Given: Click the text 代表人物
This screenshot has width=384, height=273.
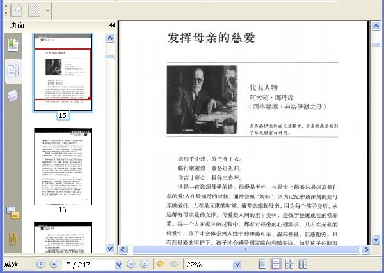Looking at the screenshot, I should click(264, 87).
